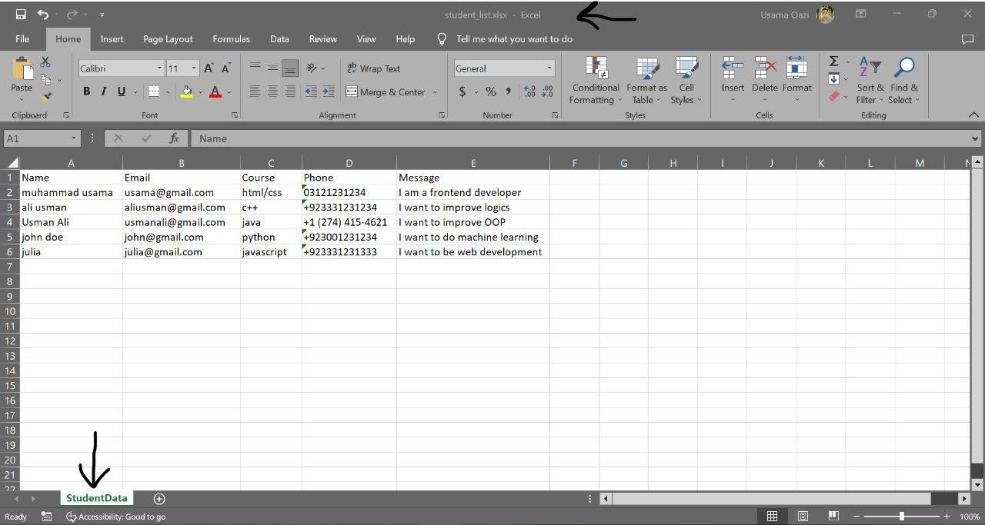Click the Increase Decimal icon
Viewport: 985px width, 525px height.
[x=529, y=91]
